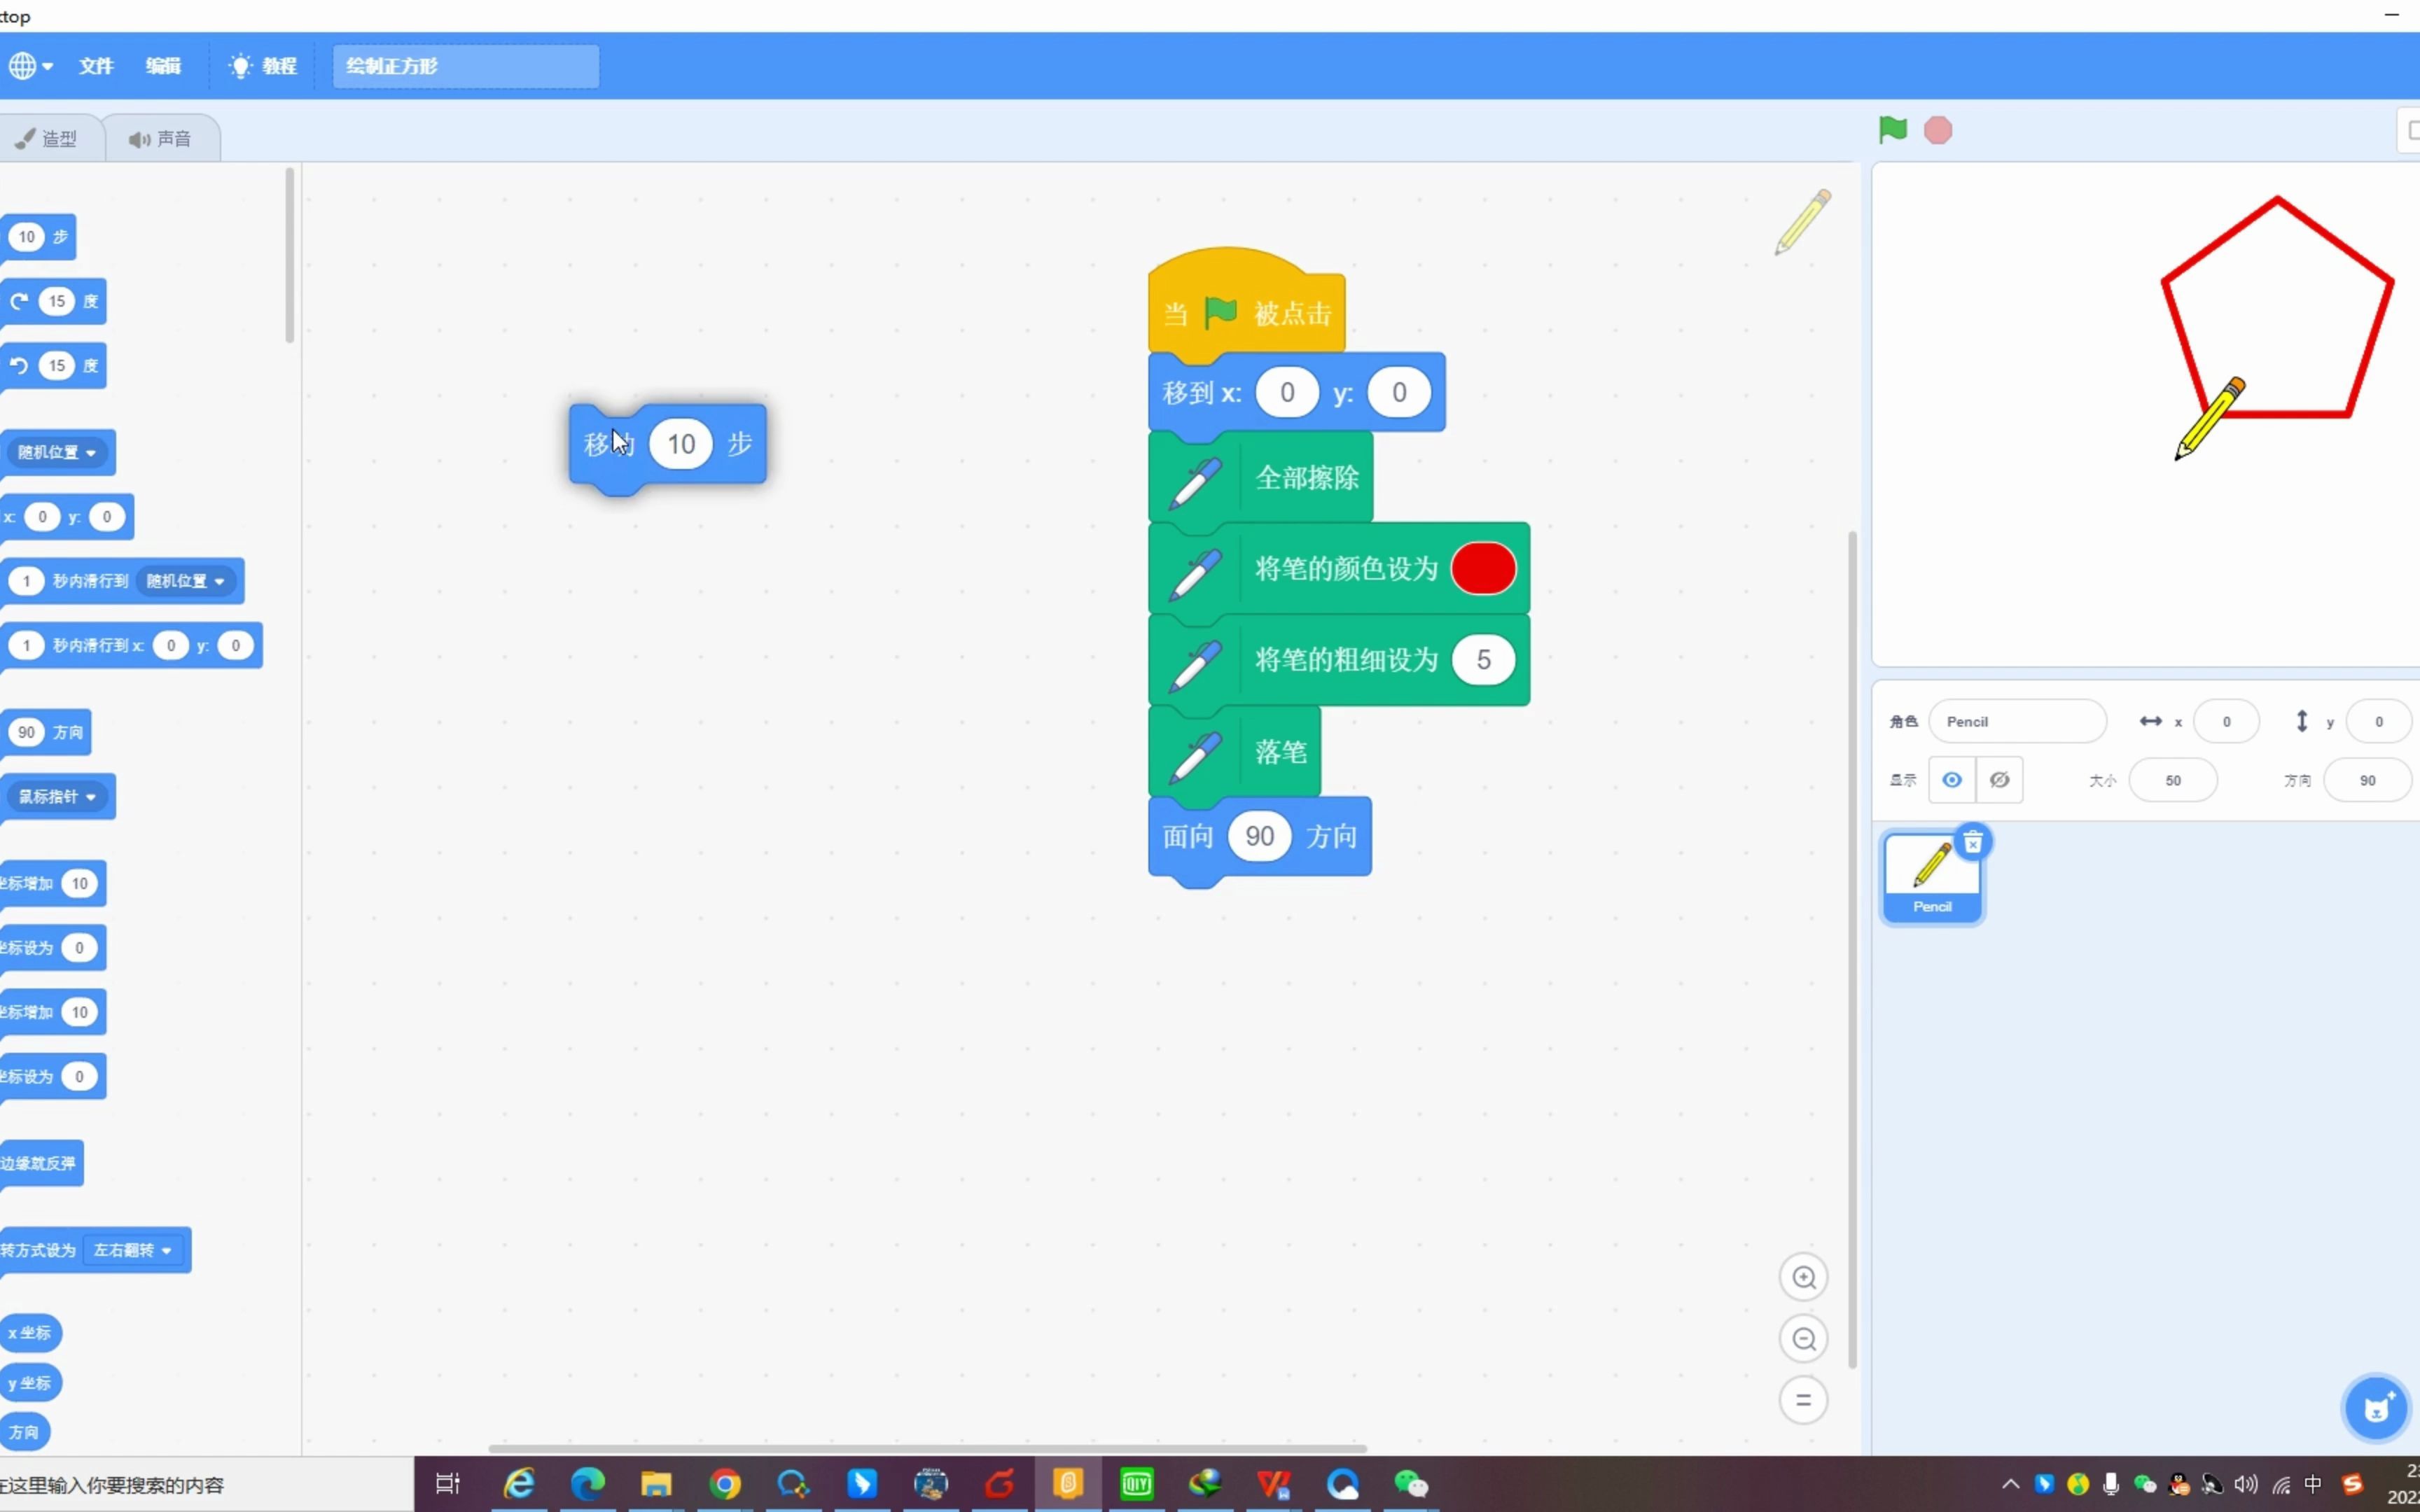
Task: Hide the sprite with crossed-eye toggle
Action: pyautogui.click(x=1999, y=780)
